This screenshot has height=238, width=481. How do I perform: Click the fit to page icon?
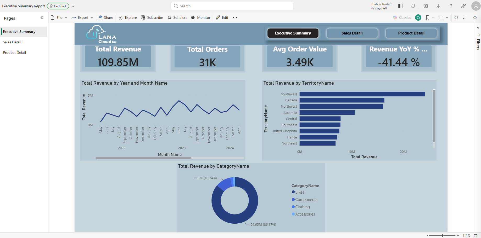click(x=476, y=235)
